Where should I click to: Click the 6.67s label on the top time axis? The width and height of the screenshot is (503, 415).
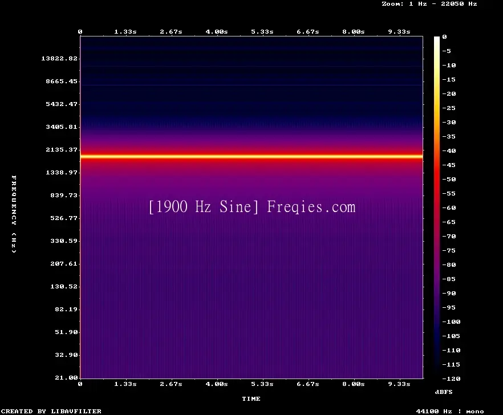(x=307, y=32)
